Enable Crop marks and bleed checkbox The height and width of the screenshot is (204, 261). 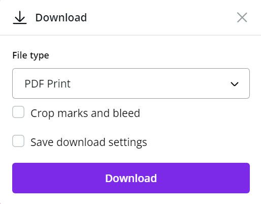click(x=18, y=112)
